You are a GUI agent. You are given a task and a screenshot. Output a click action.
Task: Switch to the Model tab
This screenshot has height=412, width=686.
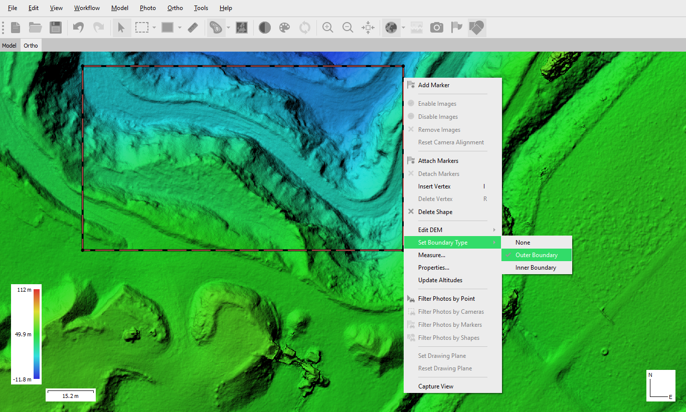point(9,46)
